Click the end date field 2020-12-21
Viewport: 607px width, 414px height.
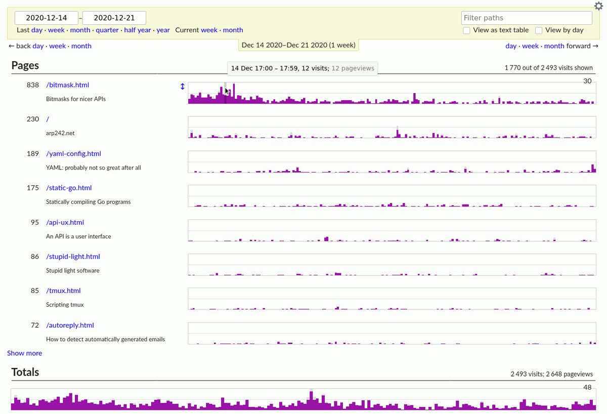pyautogui.click(x=114, y=18)
